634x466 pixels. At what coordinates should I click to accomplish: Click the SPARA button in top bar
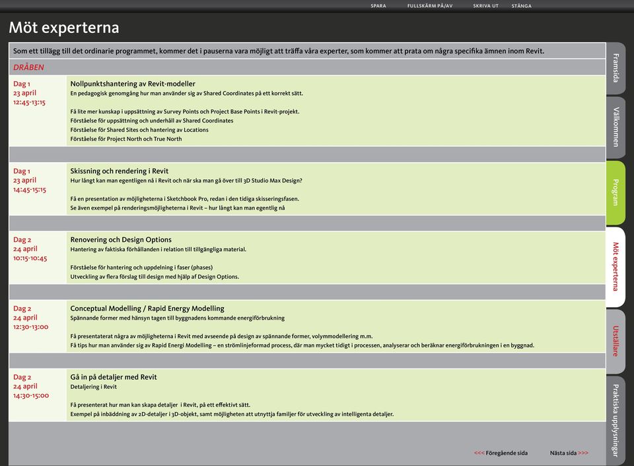pos(378,6)
